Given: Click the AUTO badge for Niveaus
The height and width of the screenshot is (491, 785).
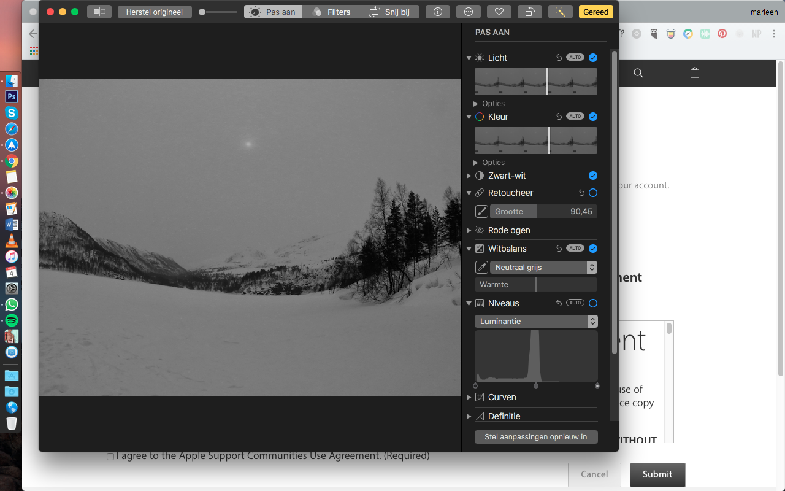Looking at the screenshot, I should coord(575,303).
